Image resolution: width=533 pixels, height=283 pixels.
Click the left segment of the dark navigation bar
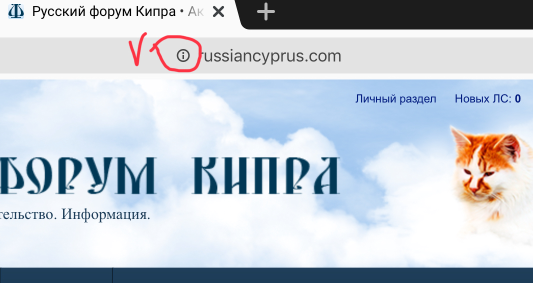[56, 275]
